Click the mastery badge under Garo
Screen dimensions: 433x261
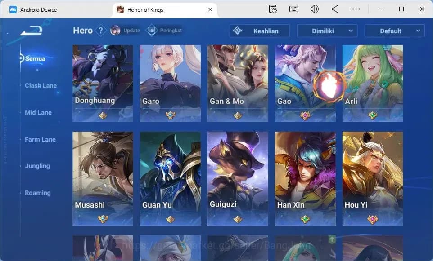[171, 115]
